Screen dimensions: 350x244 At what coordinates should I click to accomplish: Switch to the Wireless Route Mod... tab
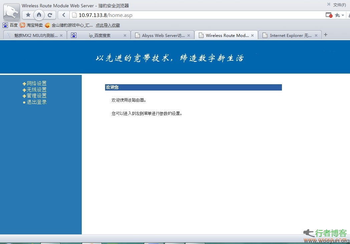coord(226,35)
